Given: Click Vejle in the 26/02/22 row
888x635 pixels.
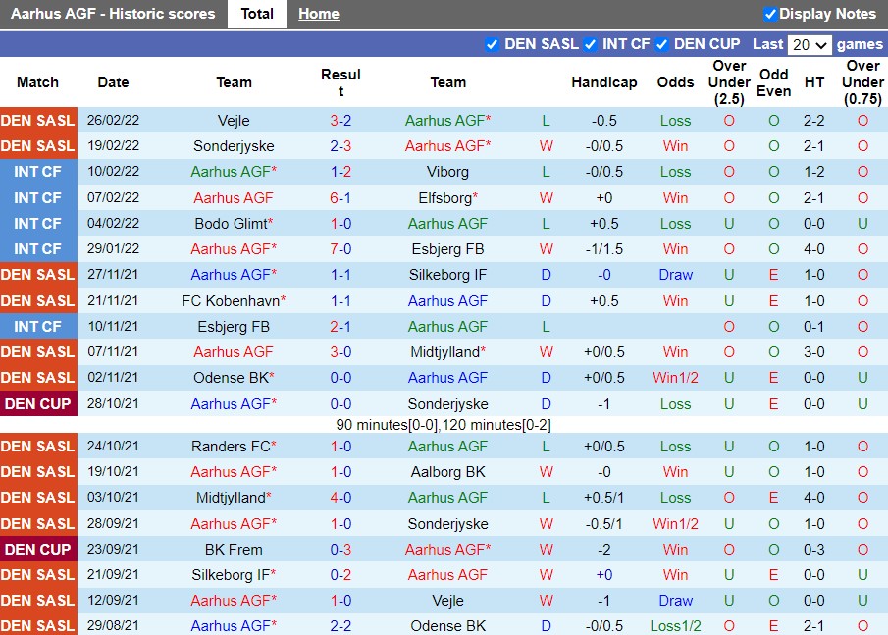Looking at the screenshot, I should pyautogui.click(x=234, y=121).
